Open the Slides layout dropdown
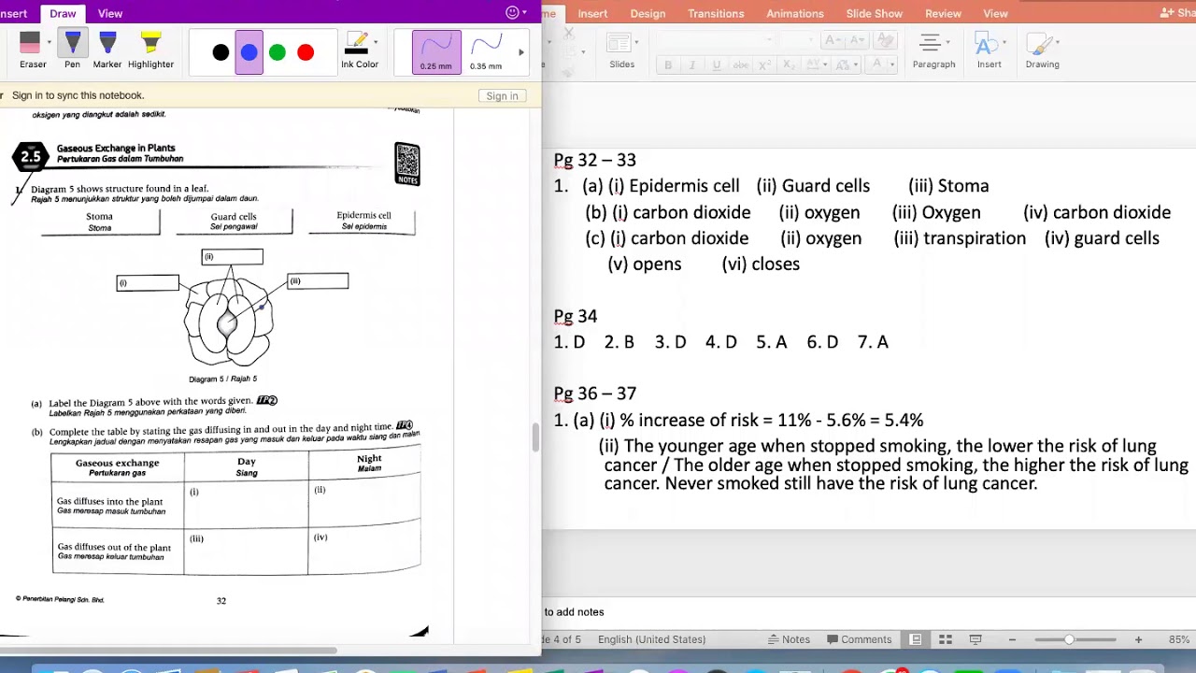This screenshot has height=673, width=1196. [621, 50]
